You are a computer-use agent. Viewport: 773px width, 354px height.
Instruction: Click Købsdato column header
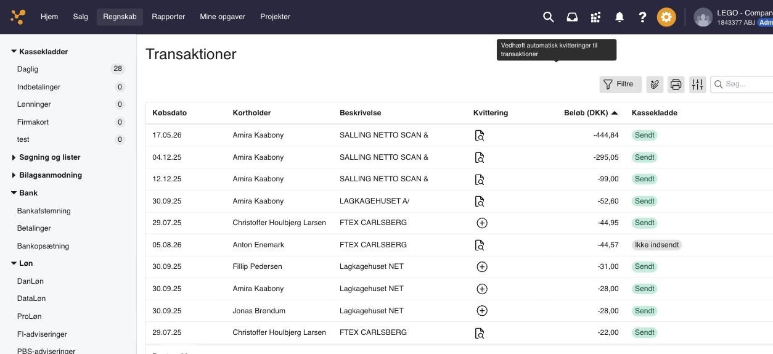tap(170, 113)
